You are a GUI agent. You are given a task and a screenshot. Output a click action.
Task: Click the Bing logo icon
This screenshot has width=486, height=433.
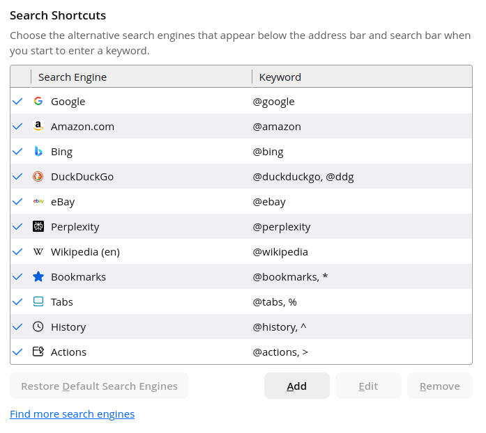coord(38,151)
